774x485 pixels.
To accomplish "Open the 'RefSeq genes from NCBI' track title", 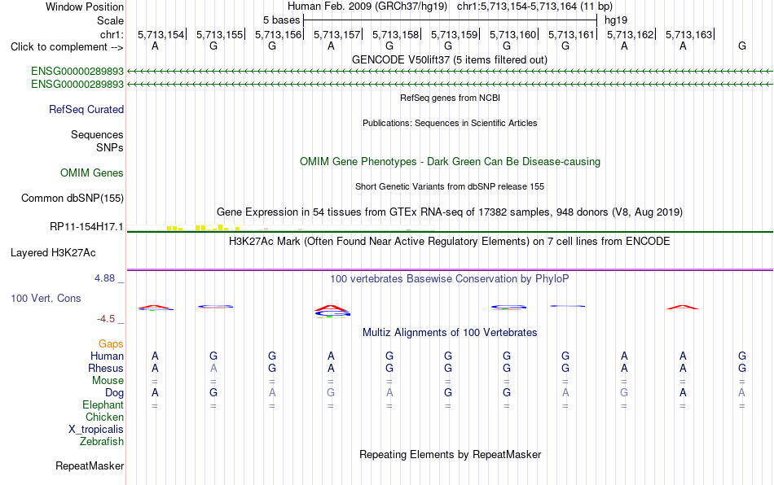I will click(451, 98).
